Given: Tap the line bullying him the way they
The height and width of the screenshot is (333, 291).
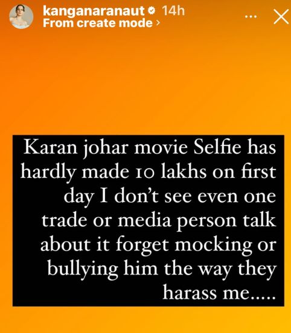Looking at the screenshot, I should coord(162,270).
